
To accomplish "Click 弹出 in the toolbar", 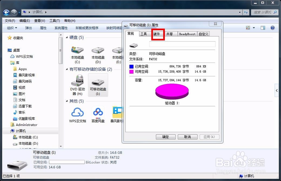I will click(x=28, y=28).
